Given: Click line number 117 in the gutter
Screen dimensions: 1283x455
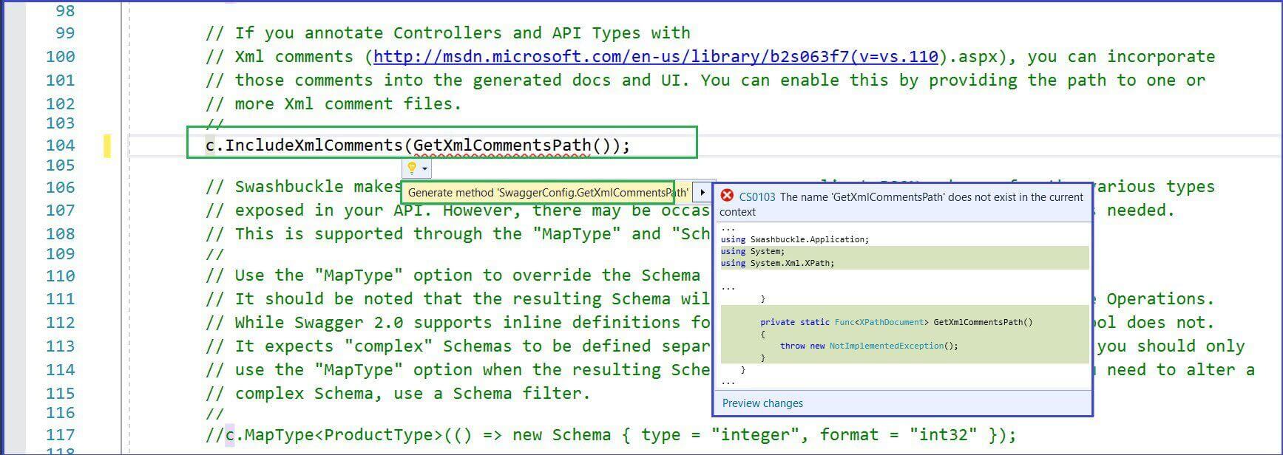Looking at the screenshot, I should [x=60, y=435].
